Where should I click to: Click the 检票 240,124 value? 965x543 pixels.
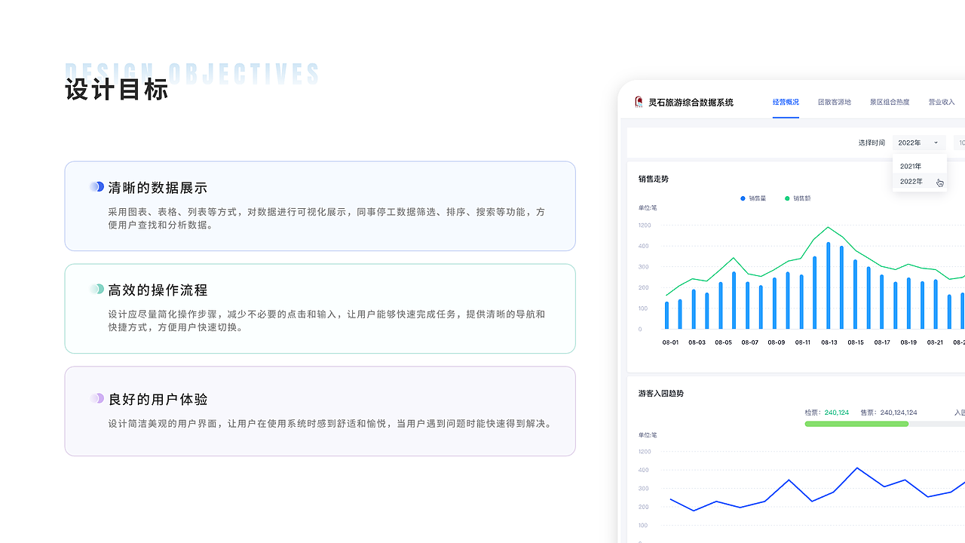827,413
